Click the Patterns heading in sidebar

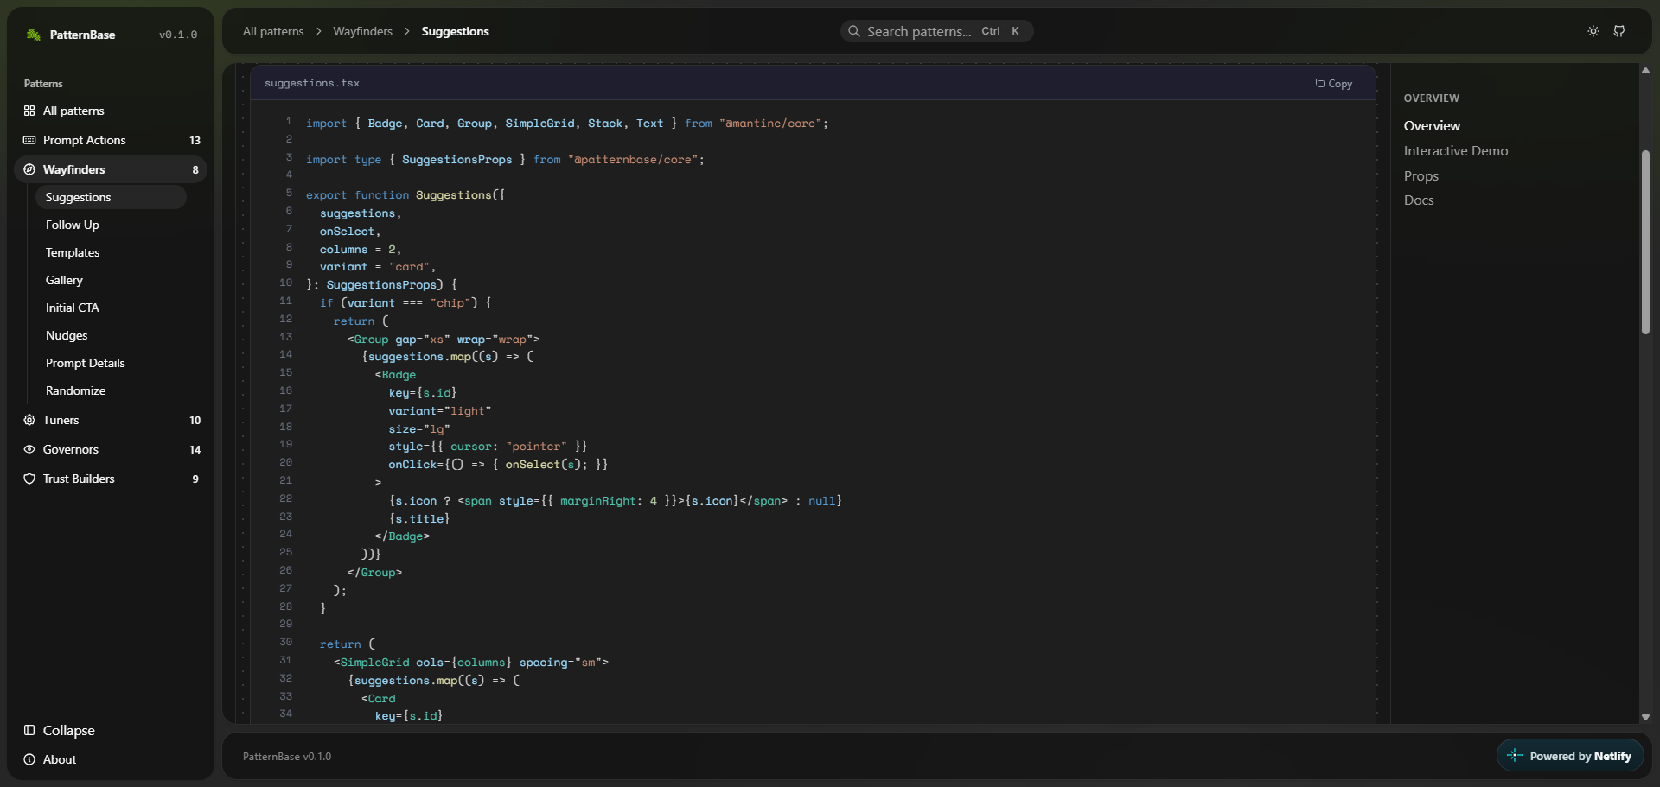tap(43, 84)
